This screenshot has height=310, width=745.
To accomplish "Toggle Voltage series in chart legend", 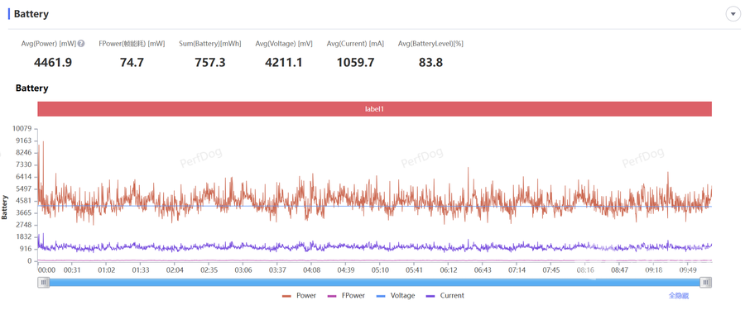I will (x=396, y=295).
